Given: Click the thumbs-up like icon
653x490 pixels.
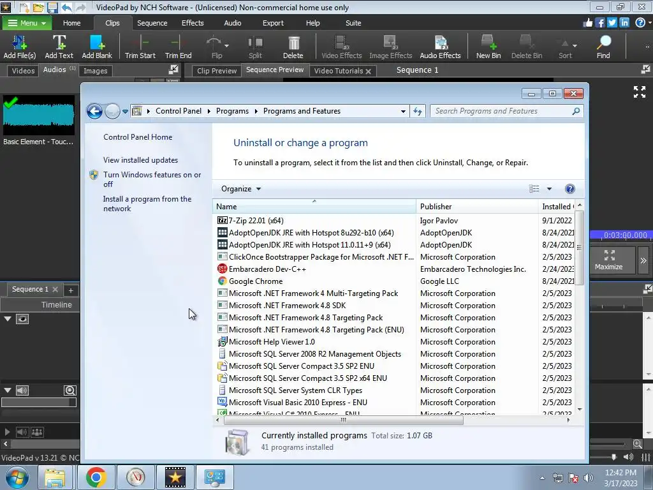Looking at the screenshot, I should coord(587,22).
